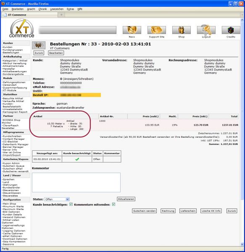245x252 pixels.
Task: Click the scroll up arrow
Action: point(242,20)
